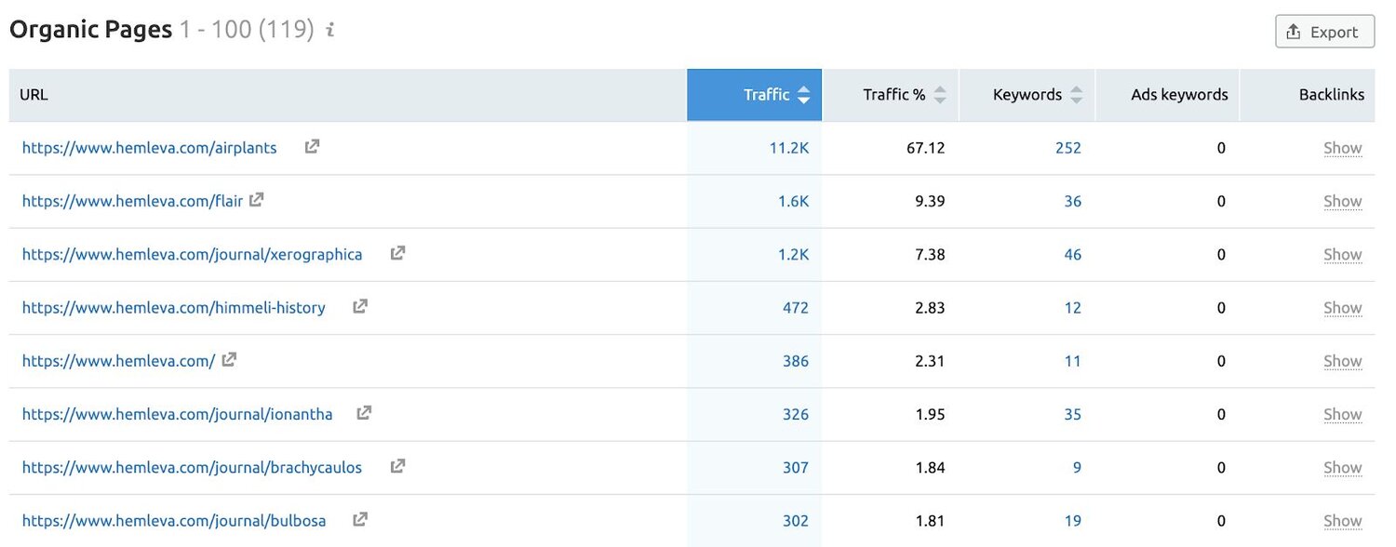This screenshot has height=547, width=1396.
Task: Click external link icon next to homepage URL
Action: point(229,359)
